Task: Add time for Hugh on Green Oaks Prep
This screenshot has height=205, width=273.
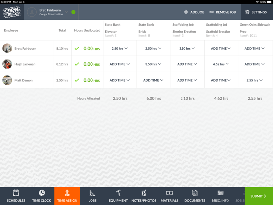Action: click(254, 64)
